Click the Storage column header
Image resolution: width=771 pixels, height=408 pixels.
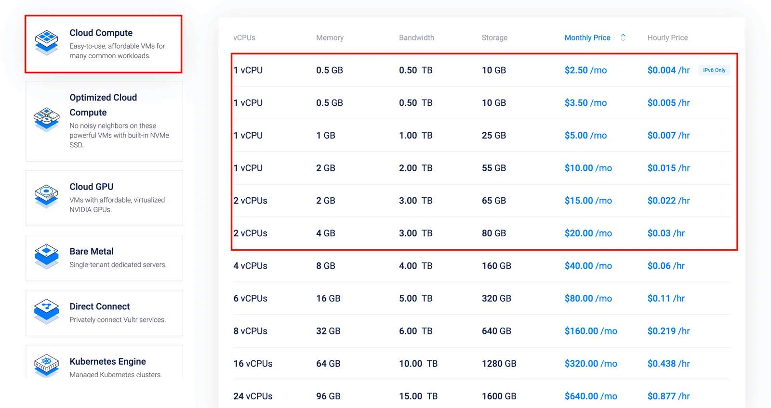[494, 38]
